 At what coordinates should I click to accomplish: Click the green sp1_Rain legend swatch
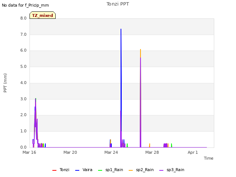click(x=100, y=170)
